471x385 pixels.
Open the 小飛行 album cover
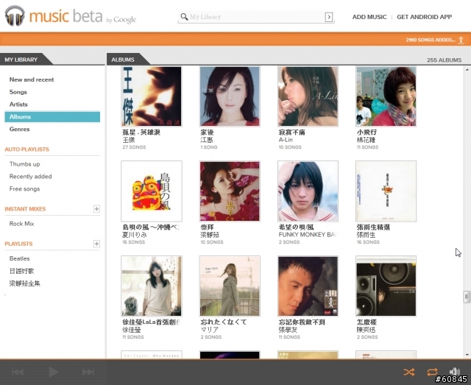click(386, 96)
